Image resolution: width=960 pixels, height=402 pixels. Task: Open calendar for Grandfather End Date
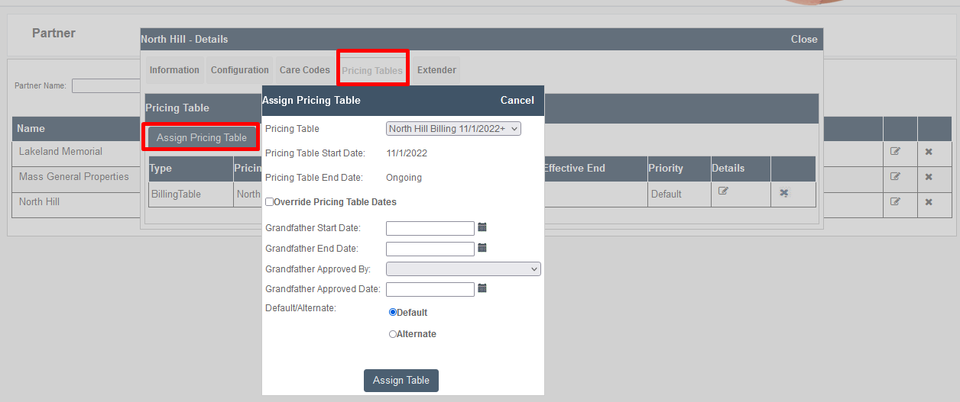tap(482, 248)
